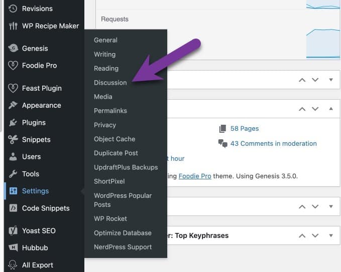Open the Foodie Pro menu

coord(39,65)
